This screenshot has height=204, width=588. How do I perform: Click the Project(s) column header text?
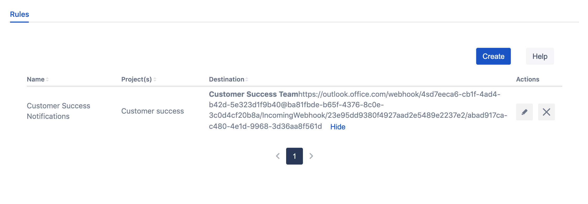coord(136,79)
